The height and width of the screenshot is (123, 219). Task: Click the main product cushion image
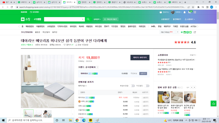tap(47, 81)
